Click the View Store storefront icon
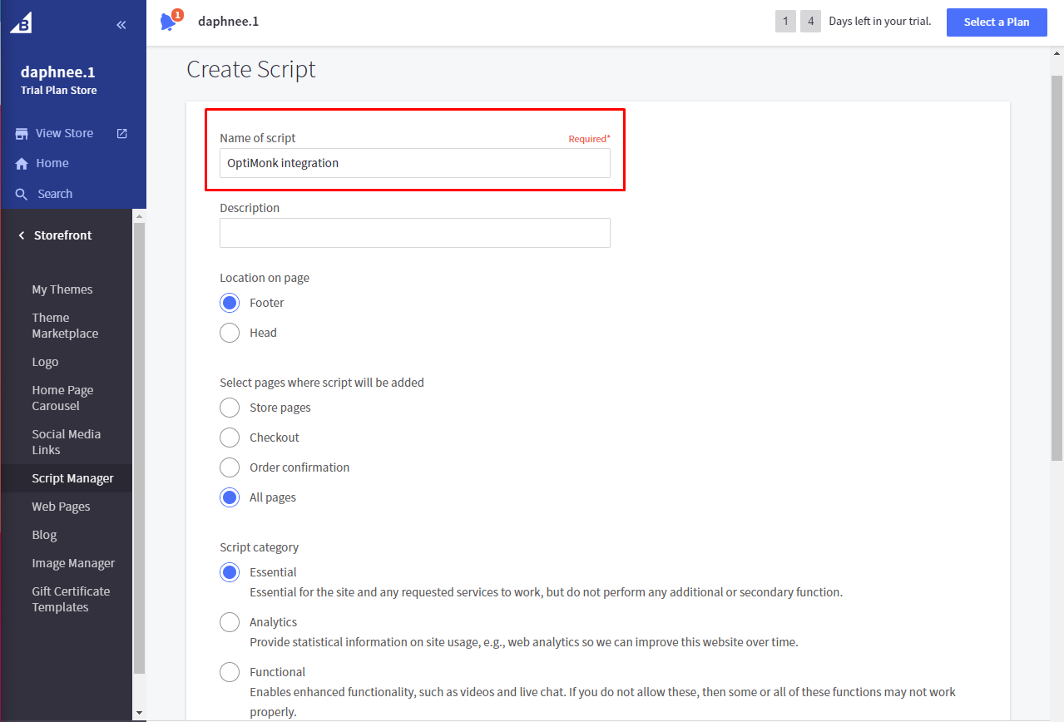 [x=22, y=133]
